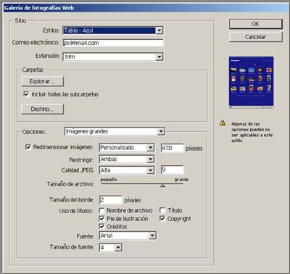Open the Fuente dropdown showing Arial
Image resolution: width=290 pixels, height=274 pixels.
[x=128, y=236]
